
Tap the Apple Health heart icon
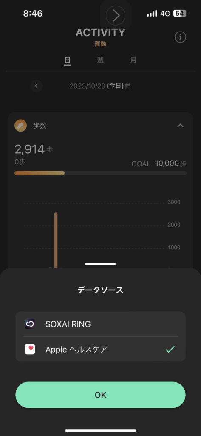tap(30, 349)
